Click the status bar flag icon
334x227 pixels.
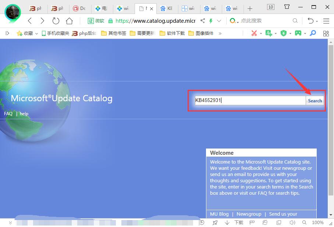pyautogui.click(x=252, y=223)
